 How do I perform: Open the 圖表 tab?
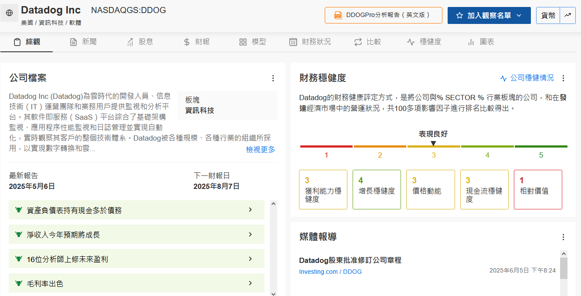(x=481, y=42)
